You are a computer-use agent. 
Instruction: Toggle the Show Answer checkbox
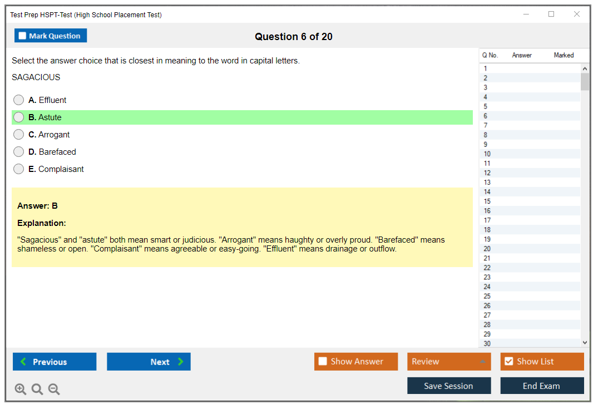point(323,362)
